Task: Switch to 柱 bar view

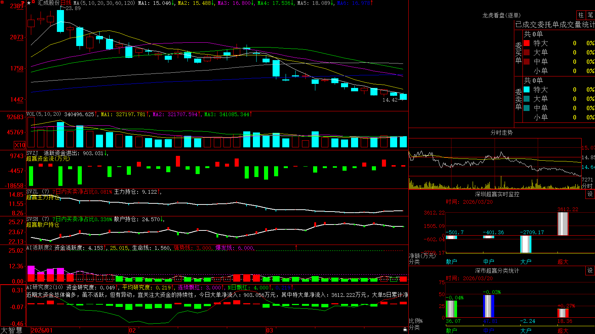Action: (581, 15)
